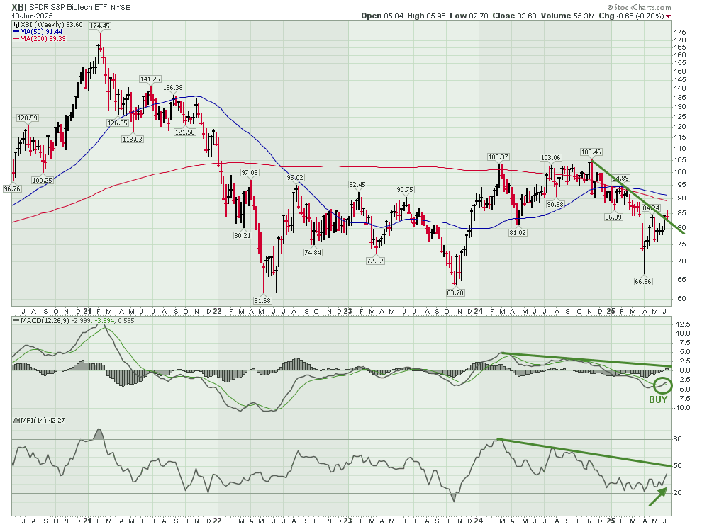Click the 90.98 price label

coord(556,204)
